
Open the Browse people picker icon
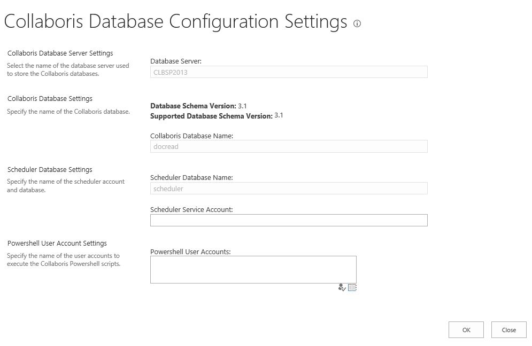click(352, 287)
